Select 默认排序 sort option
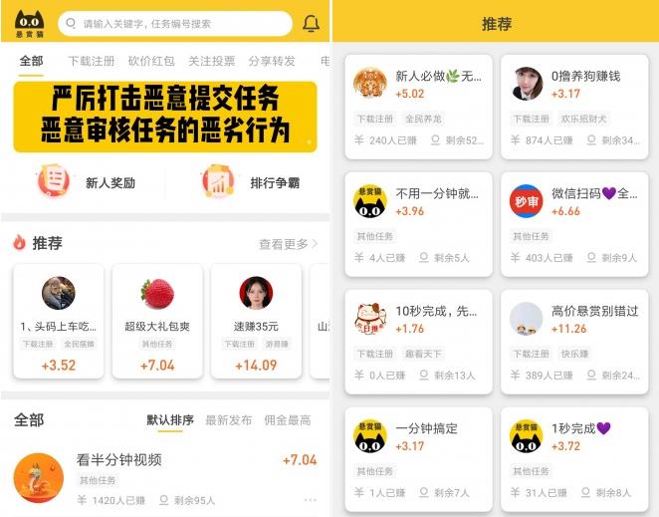659x517 pixels. (170, 419)
